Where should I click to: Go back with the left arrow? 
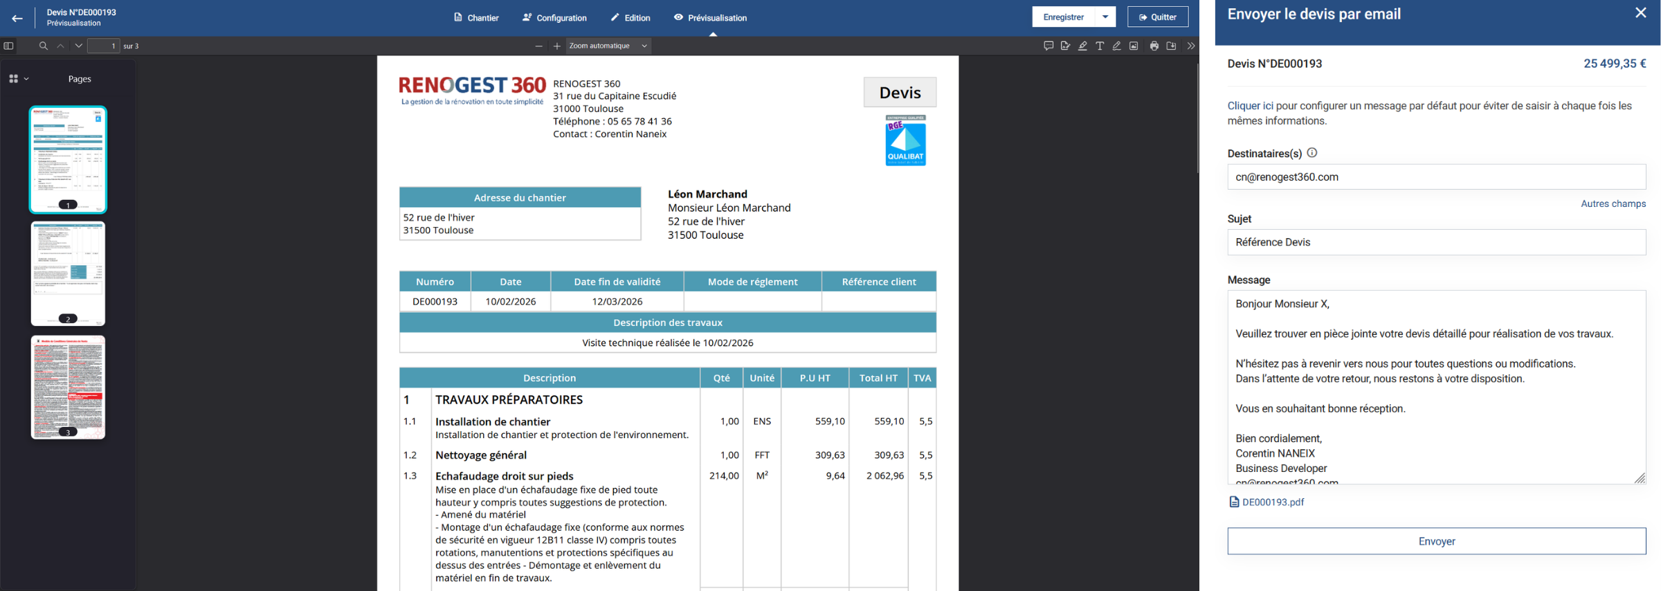tap(17, 18)
